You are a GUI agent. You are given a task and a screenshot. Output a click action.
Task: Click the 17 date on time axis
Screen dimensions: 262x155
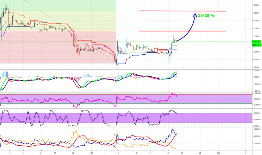[x=23, y=153]
